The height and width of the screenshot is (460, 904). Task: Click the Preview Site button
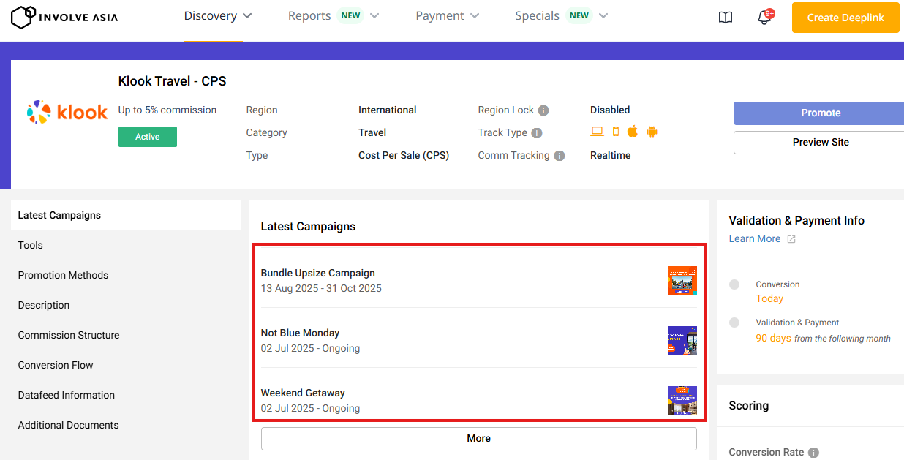[x=820, y=143]
